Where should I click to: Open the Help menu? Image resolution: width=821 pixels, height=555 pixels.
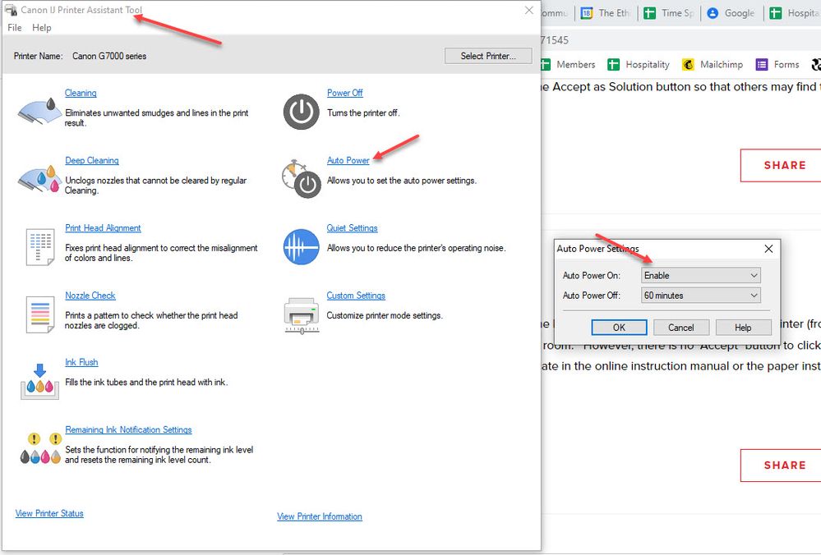[42, 28]
